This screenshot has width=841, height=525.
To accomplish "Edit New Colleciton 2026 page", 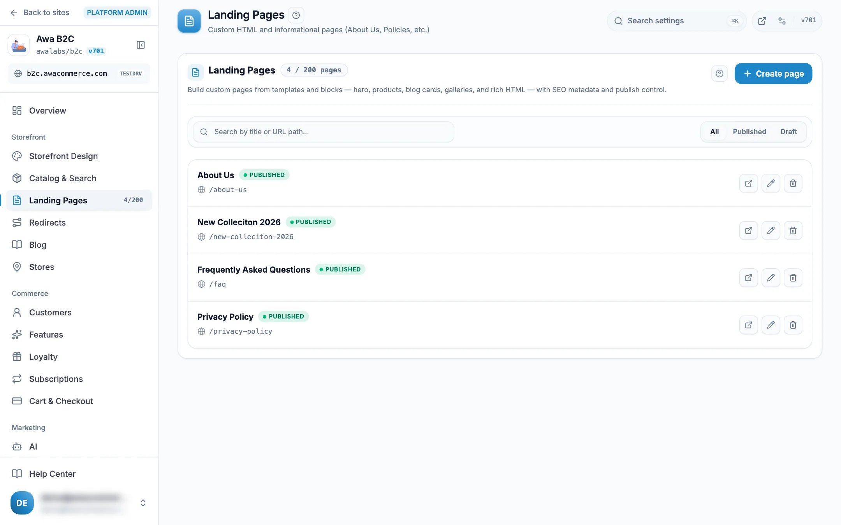I will point(771,231).
